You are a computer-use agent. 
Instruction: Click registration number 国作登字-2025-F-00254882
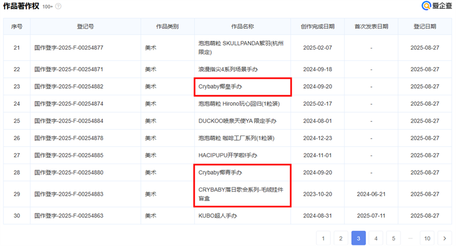click(68, 86)
